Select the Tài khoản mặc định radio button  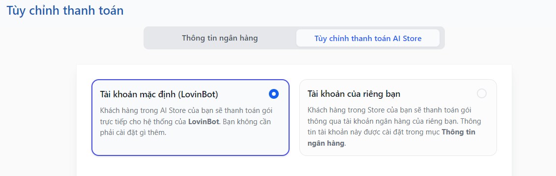pos(274,94)
